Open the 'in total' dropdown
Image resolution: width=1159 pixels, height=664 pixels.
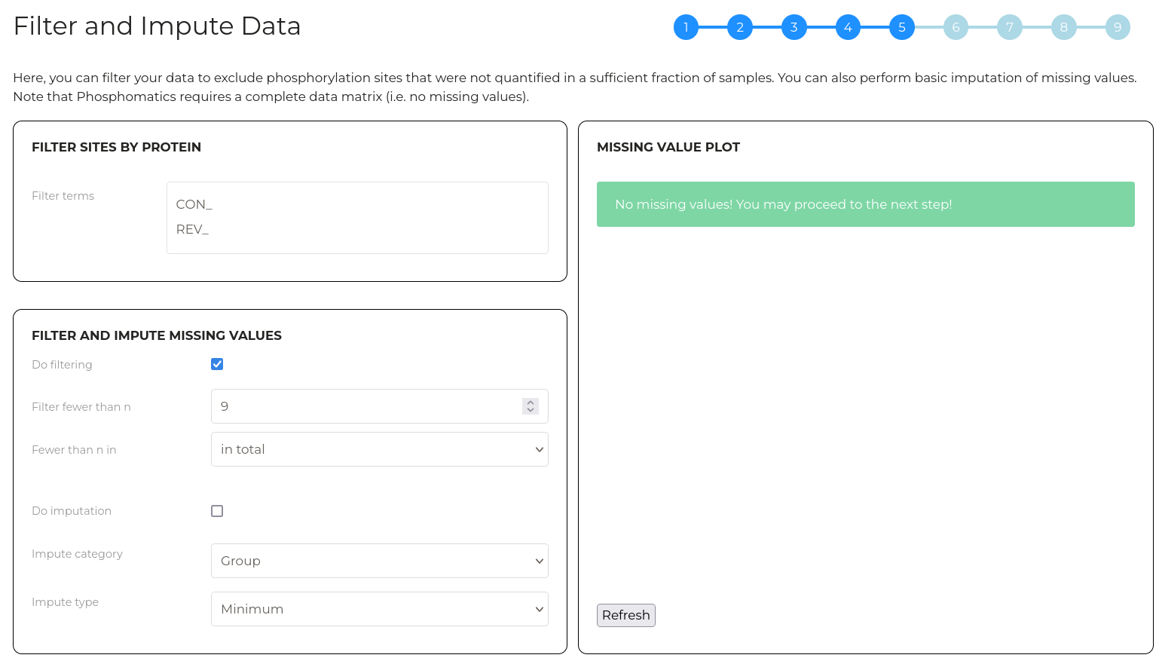tap(380, 449)
